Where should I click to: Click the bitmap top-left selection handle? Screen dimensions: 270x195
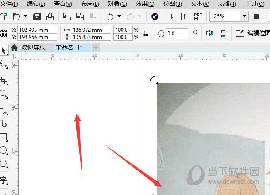click(x=157, y=83)
